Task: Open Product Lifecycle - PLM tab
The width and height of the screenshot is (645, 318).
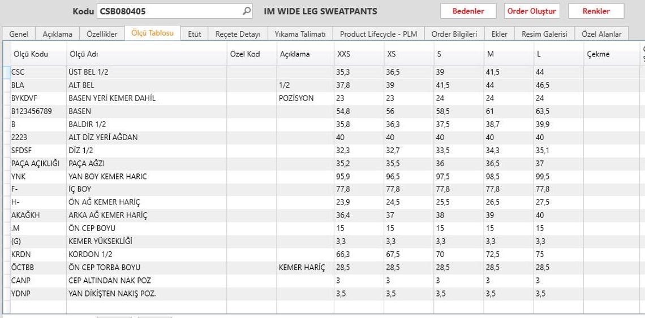Action: point(379,34)
